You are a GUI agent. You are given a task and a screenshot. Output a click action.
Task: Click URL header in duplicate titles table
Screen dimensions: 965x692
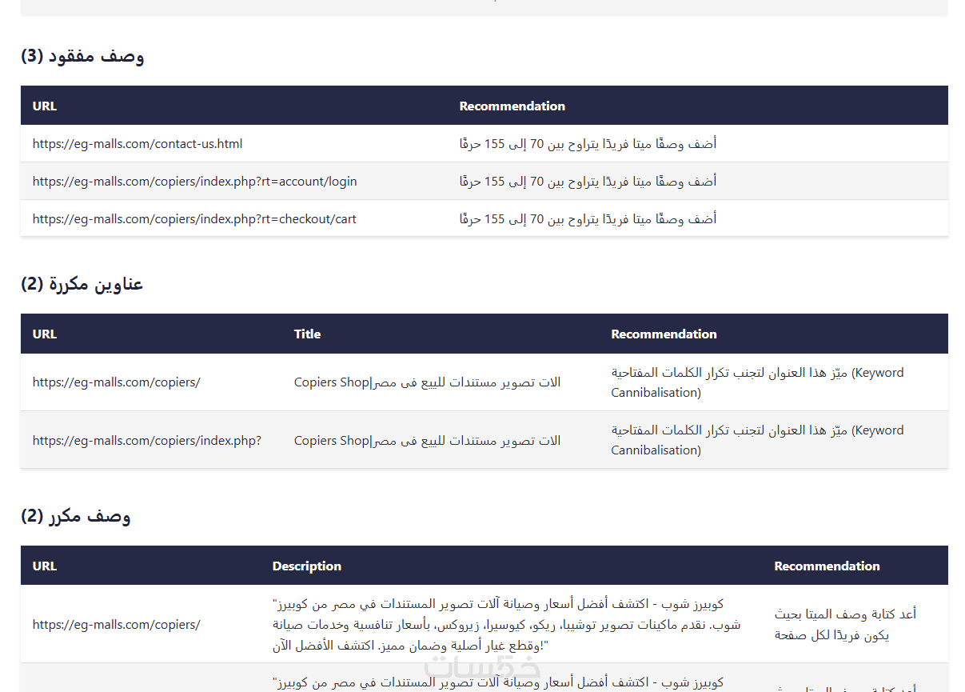pyautogui.click(x=45, y=334)
